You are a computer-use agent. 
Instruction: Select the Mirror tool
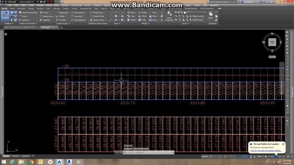click(x=142, y=16)
